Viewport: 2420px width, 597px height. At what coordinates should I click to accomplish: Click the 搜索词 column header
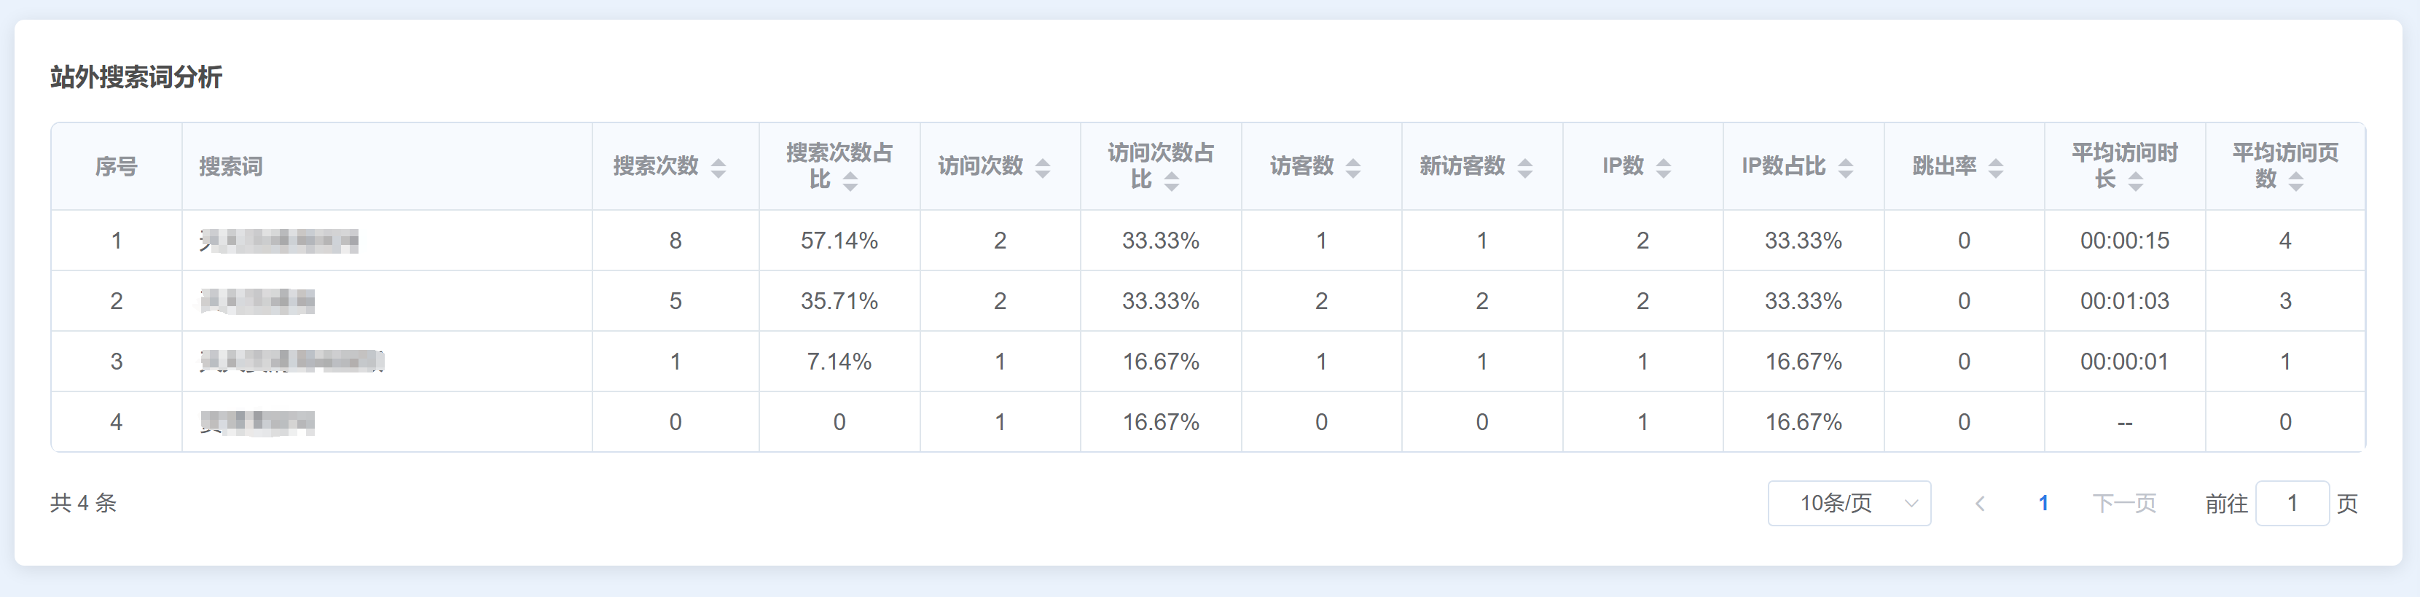click(x=231, y=166)
